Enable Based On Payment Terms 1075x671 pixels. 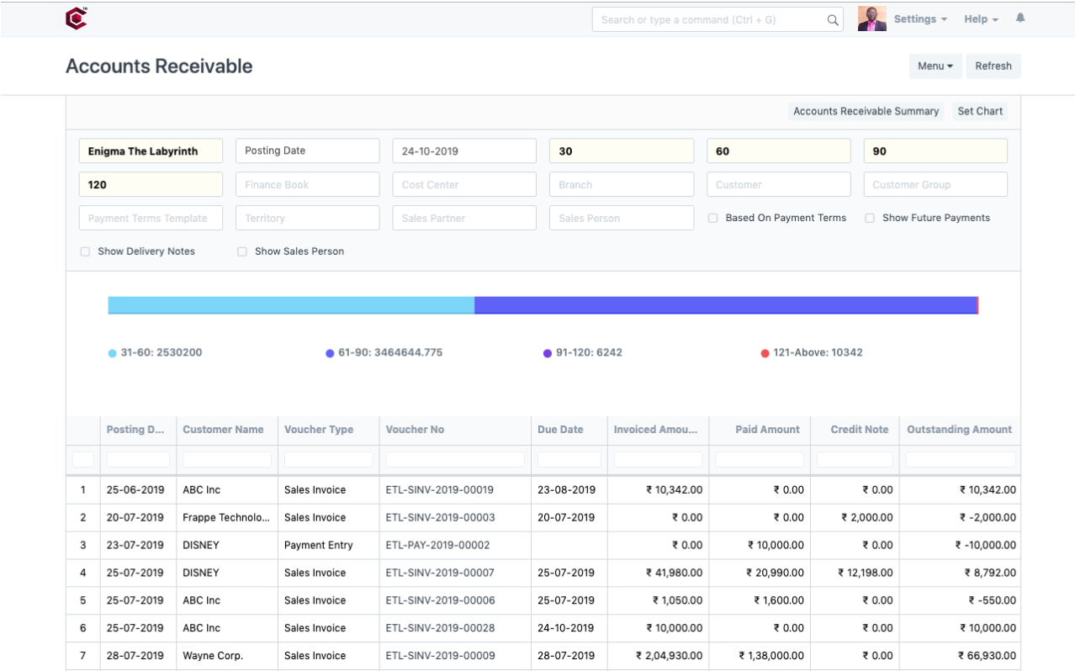click(x=712, y=217)
